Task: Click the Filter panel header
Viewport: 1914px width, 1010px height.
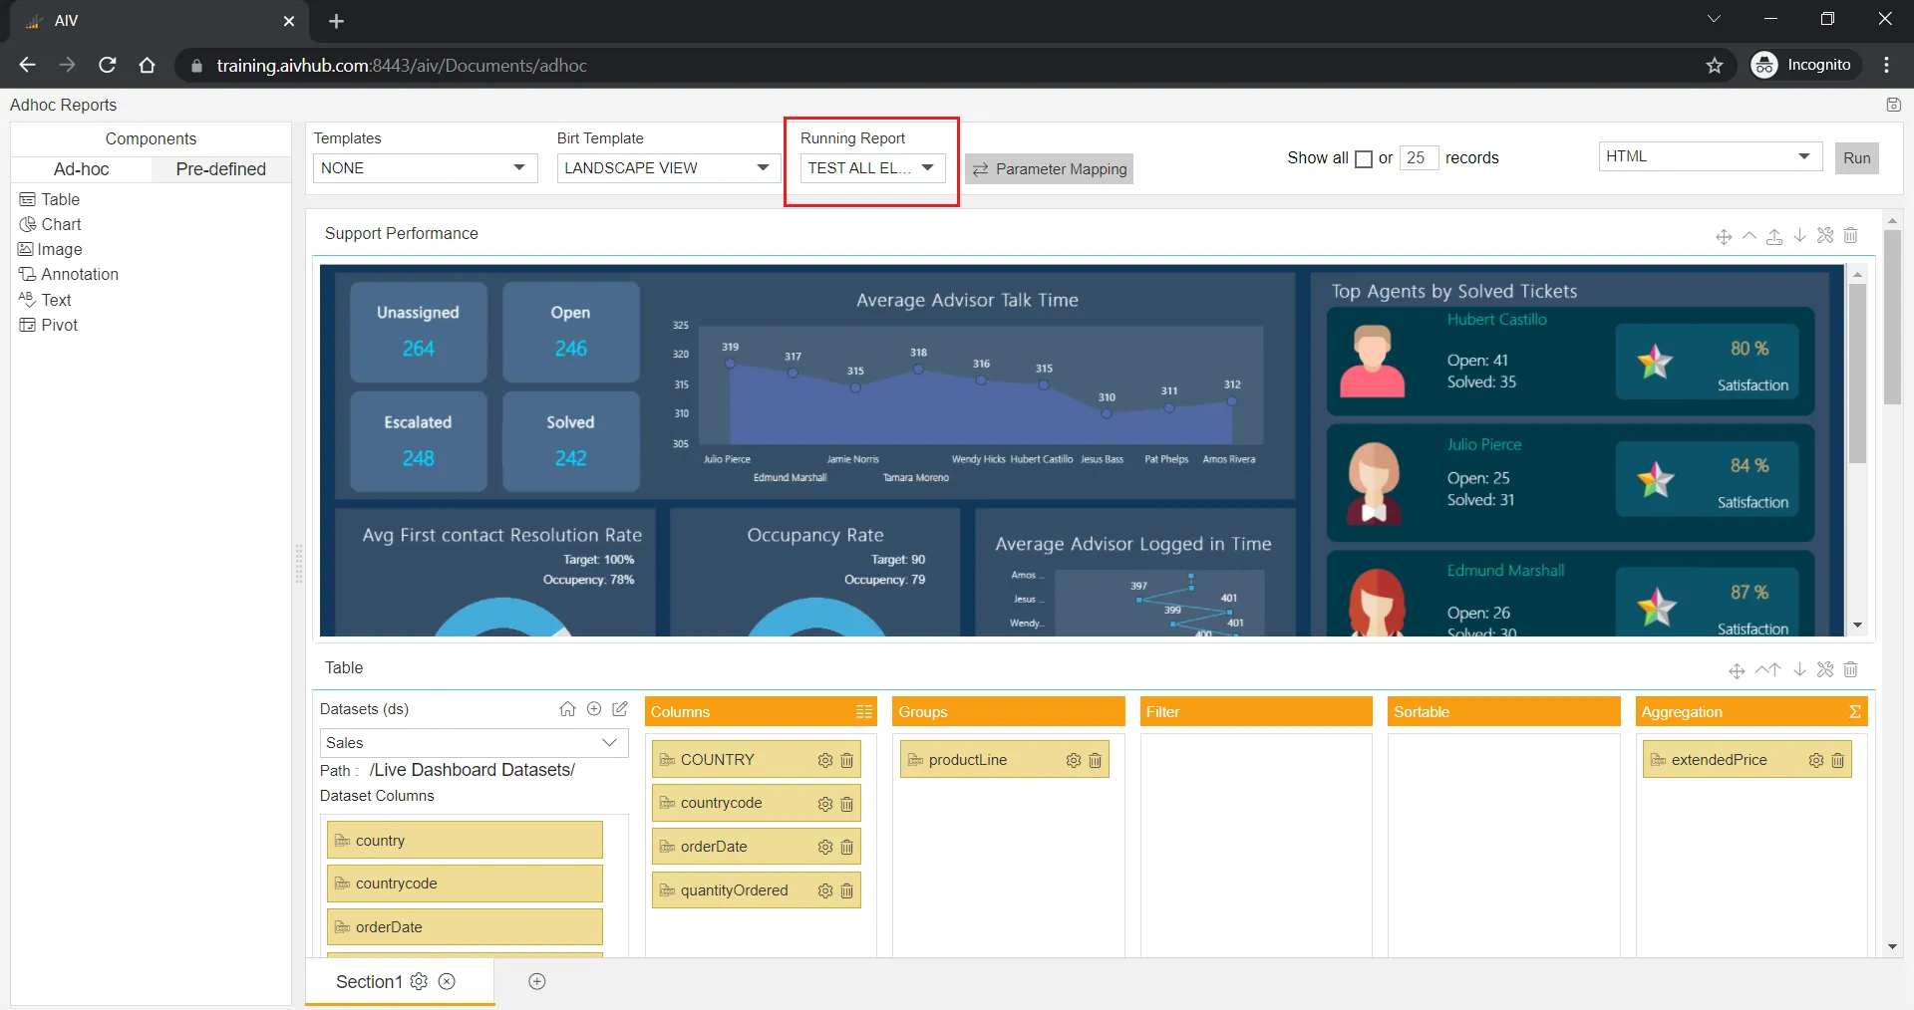Action: [x=1256, y=712]
